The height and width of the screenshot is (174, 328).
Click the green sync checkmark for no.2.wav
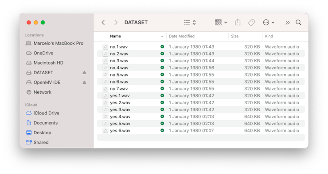pos(162,54)
